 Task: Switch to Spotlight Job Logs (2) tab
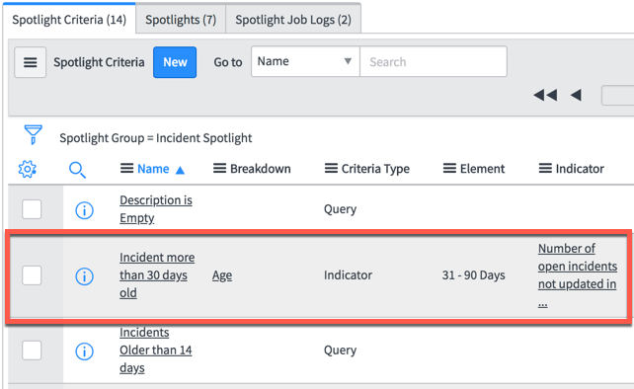[293, 20]
